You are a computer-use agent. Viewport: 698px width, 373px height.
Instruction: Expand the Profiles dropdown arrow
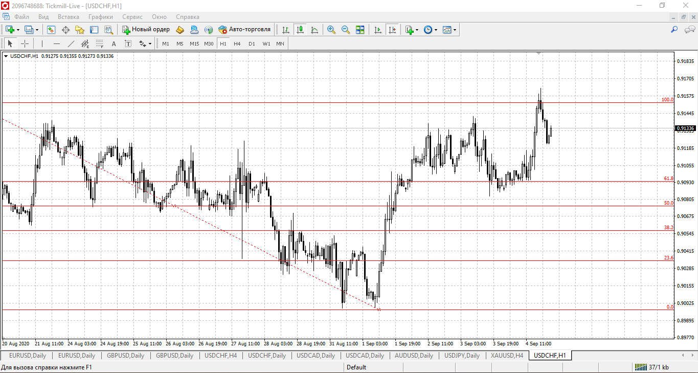coord(37,30)
